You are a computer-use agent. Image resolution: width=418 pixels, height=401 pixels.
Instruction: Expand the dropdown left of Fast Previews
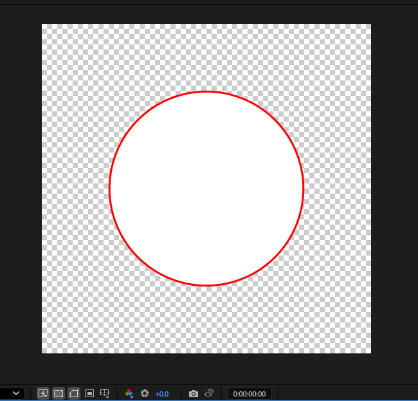coord(13,393)
